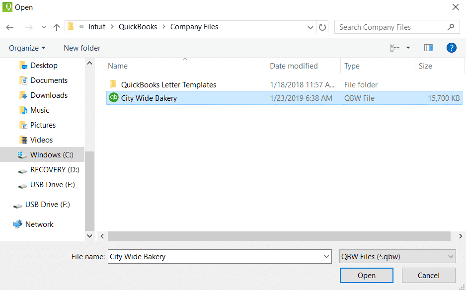
Task: Refresh the Company Files folder
Action: tap(322, 27)
